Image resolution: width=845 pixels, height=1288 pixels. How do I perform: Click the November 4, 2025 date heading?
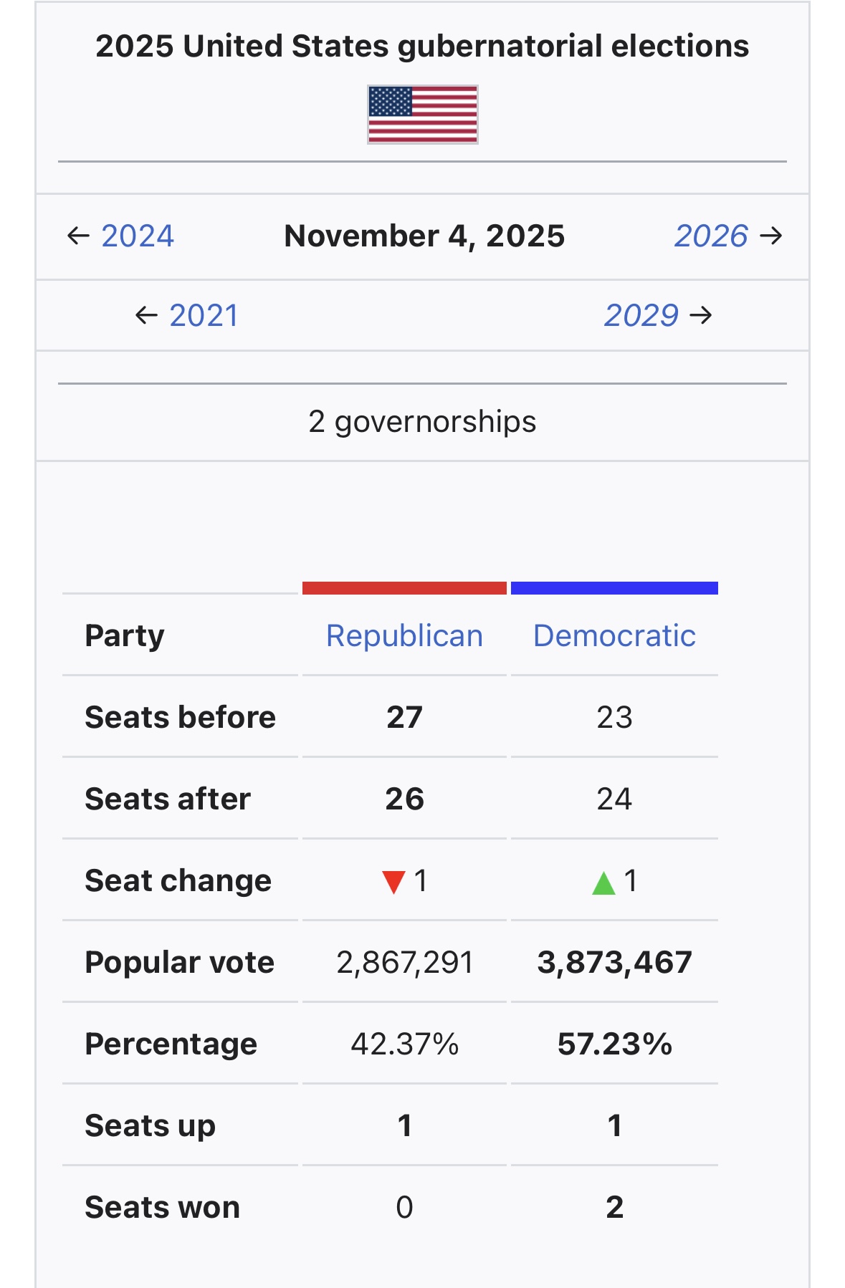pos(424,236)
